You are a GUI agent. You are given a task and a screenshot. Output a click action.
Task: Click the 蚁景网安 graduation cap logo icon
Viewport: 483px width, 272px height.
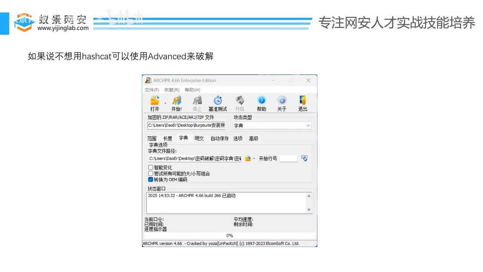point(24,22)
